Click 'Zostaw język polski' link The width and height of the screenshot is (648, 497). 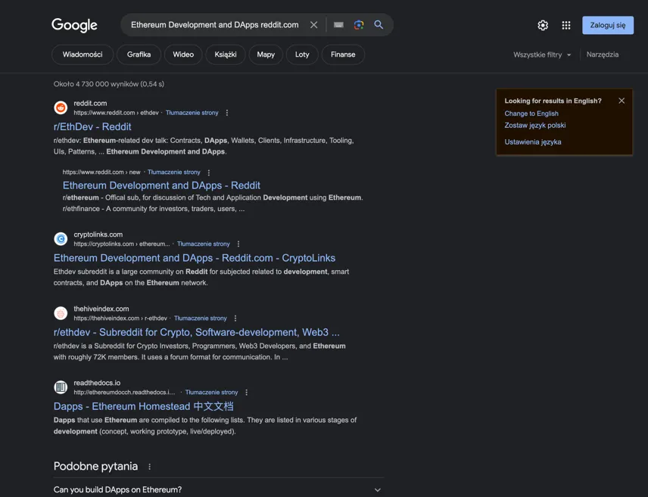click(x=534, y=125)
